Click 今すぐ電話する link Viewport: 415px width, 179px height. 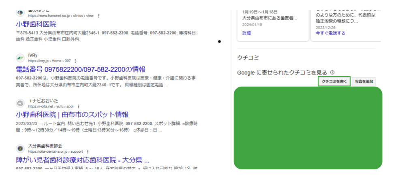coord(330,33)
